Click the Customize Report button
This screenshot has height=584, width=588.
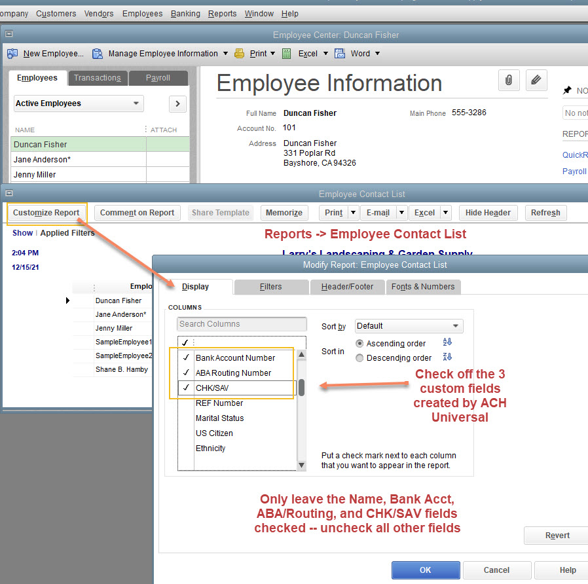click(46, 213)
